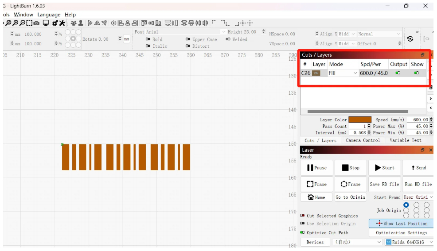This screenshot has height=251, width=437.
Task: Click the Pause button
Action: click(x=316, y=167)
